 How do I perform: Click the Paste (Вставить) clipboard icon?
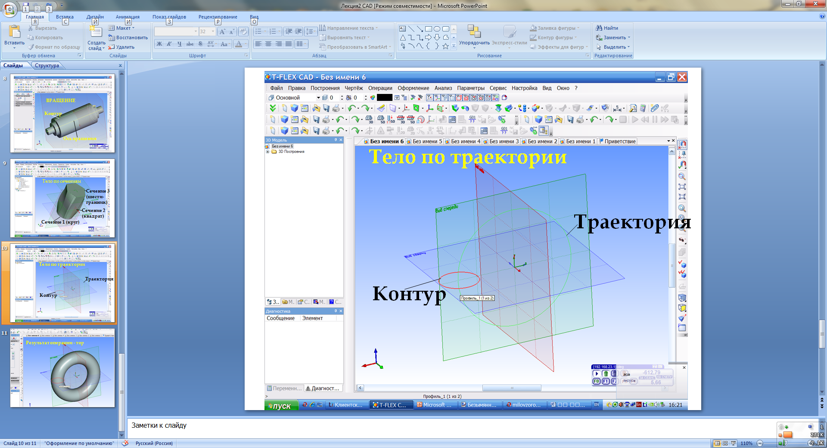click(14, 32)
